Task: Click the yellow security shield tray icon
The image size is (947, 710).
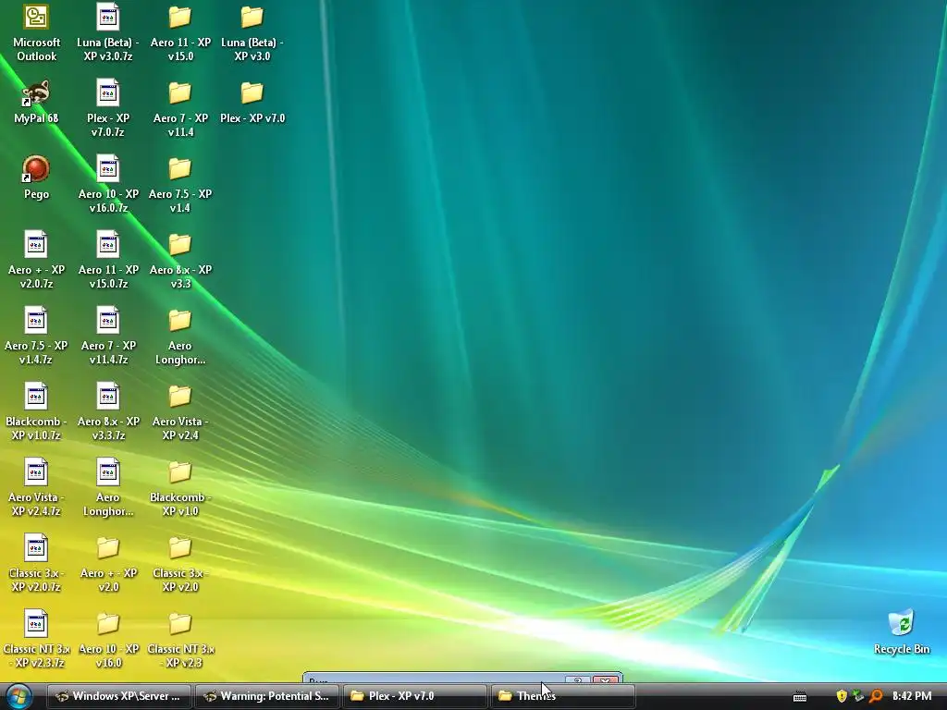Action: click(x=842, y=696)
